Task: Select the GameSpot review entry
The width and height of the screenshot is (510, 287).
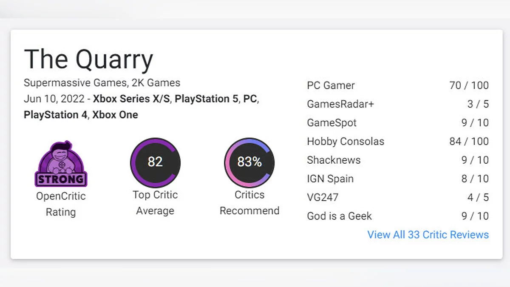Action: [x=331, y=123]
